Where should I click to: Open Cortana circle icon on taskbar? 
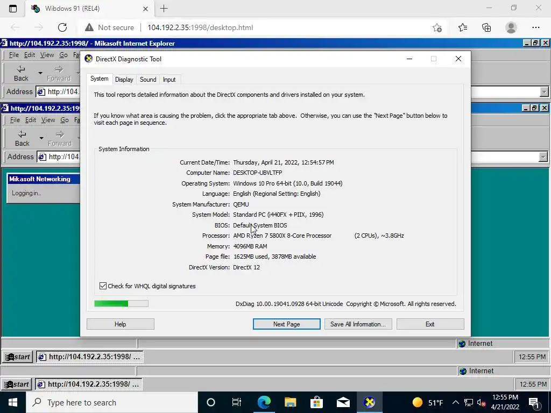click(211, 402)
